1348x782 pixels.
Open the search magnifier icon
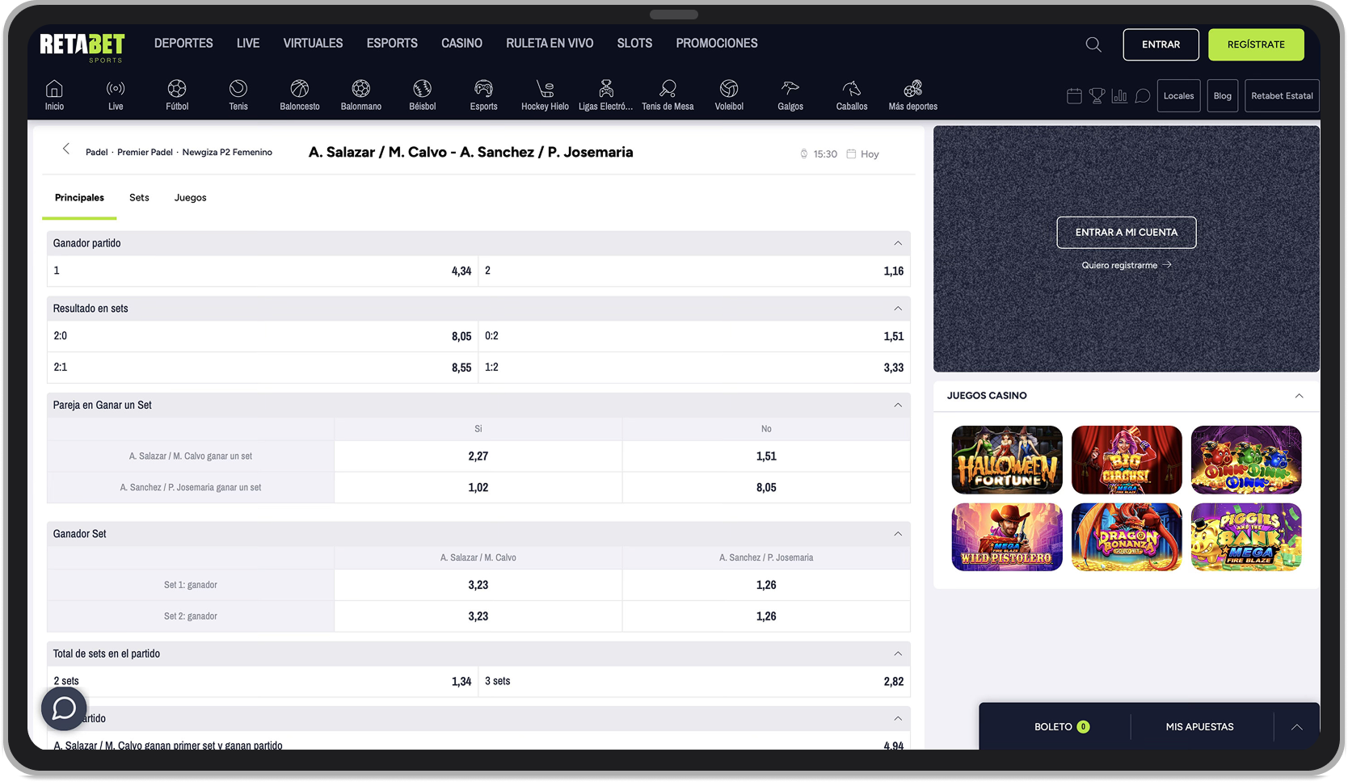[x=1093, y=44]
